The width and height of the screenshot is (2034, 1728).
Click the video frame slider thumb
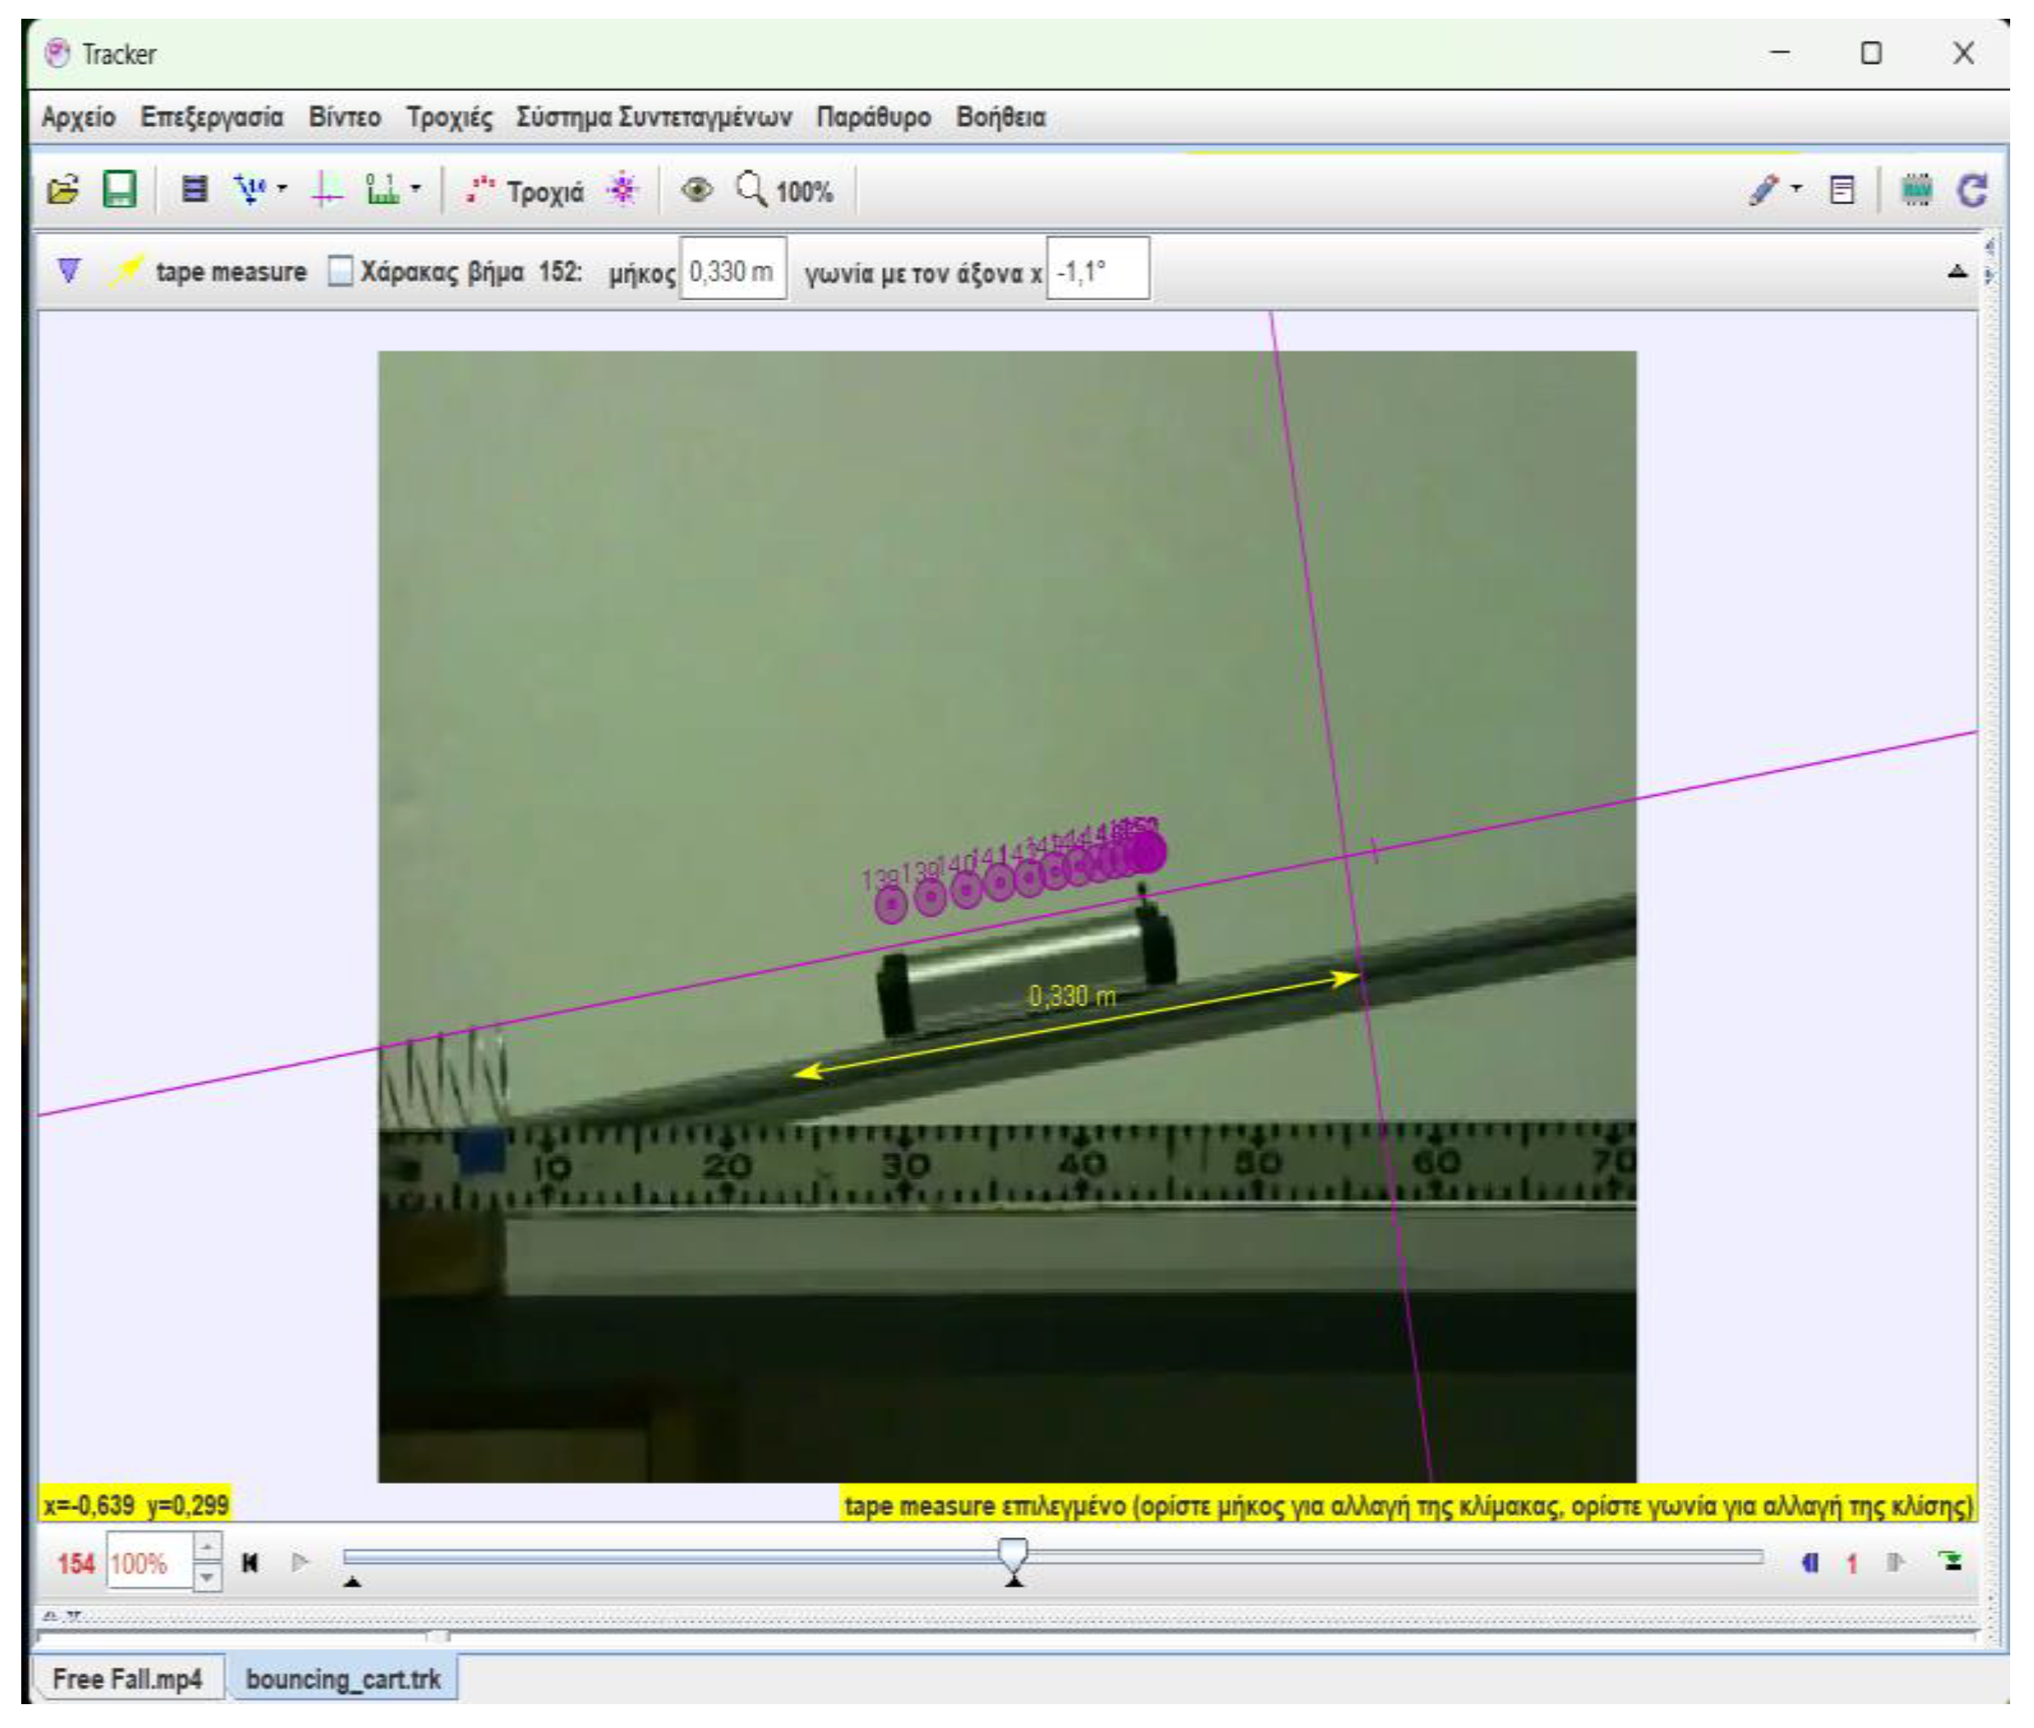point(1013,1553)
